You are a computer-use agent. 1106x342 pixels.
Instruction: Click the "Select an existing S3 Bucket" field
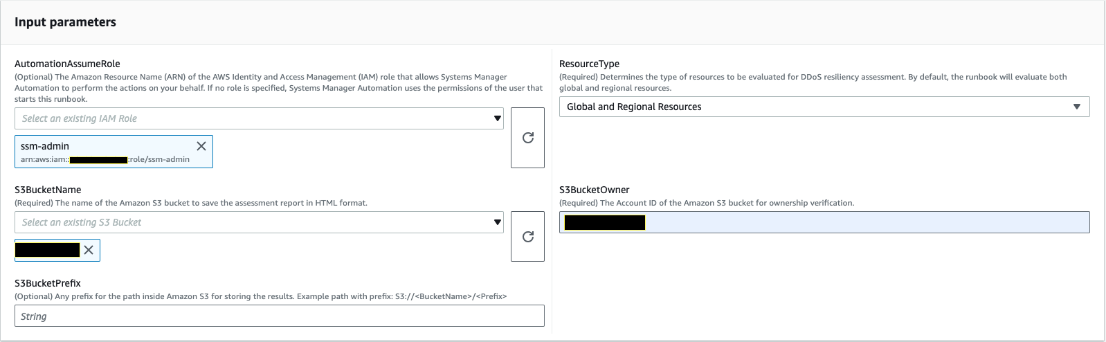[249, 222]
